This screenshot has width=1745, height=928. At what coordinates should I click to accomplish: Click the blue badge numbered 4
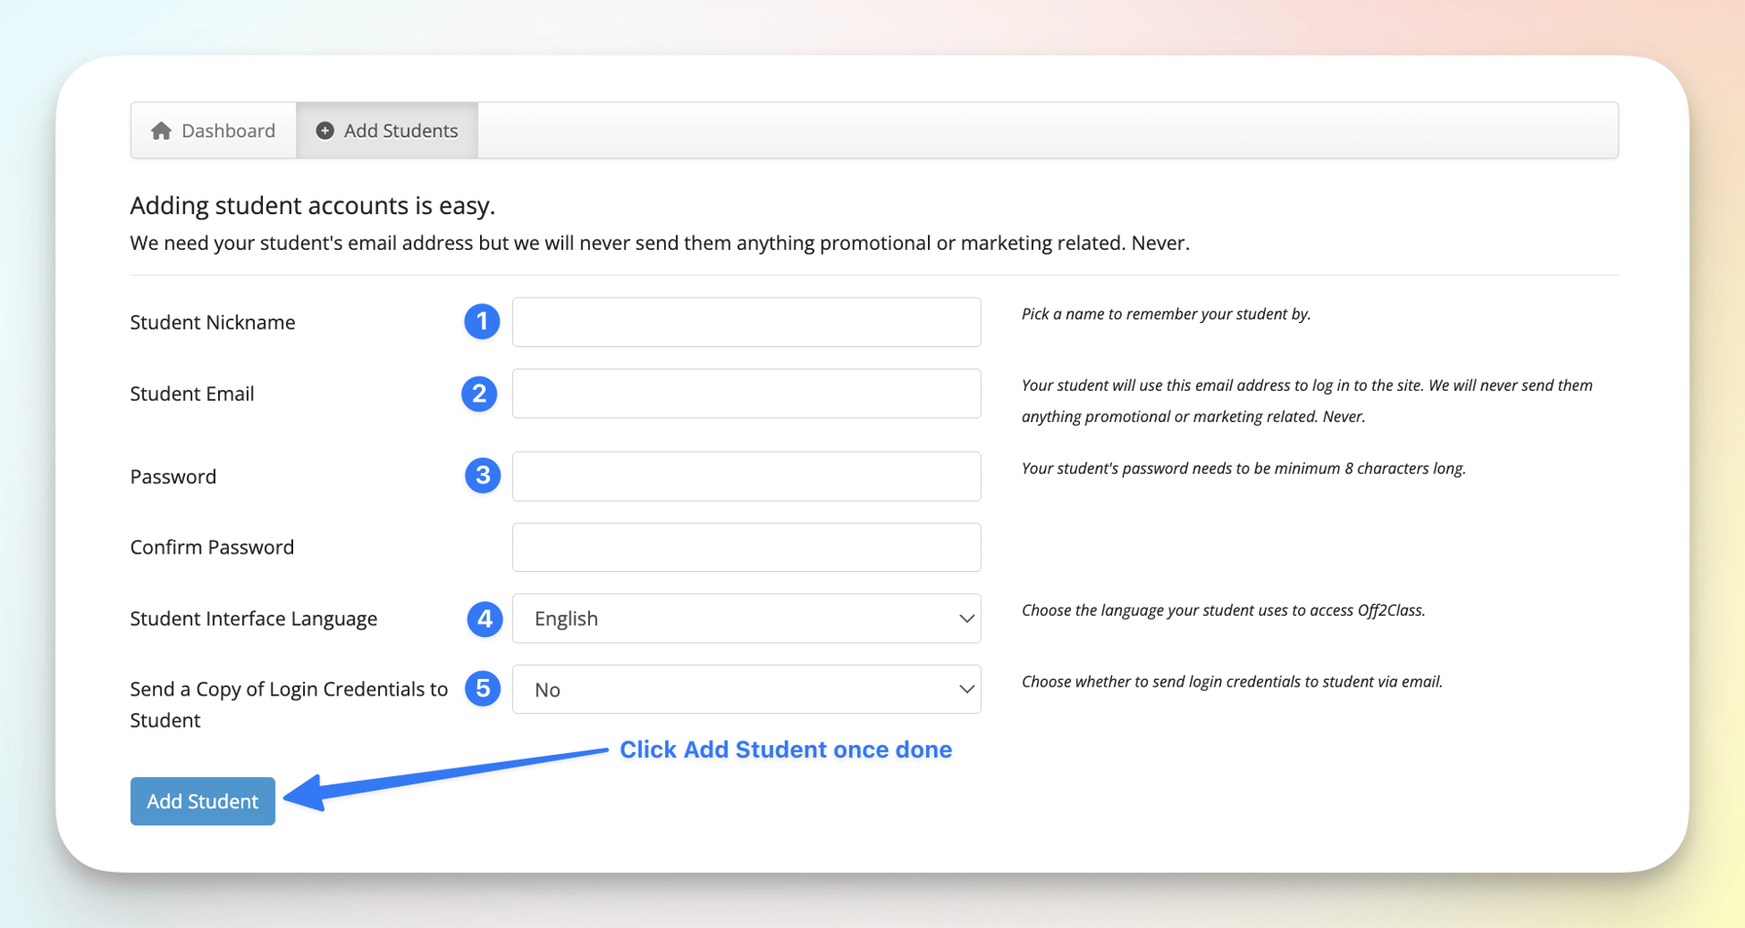coord(485,619)
